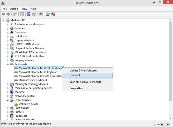
Task: Expand Audio inputs and outputs
Action: (x=8, y=25)
